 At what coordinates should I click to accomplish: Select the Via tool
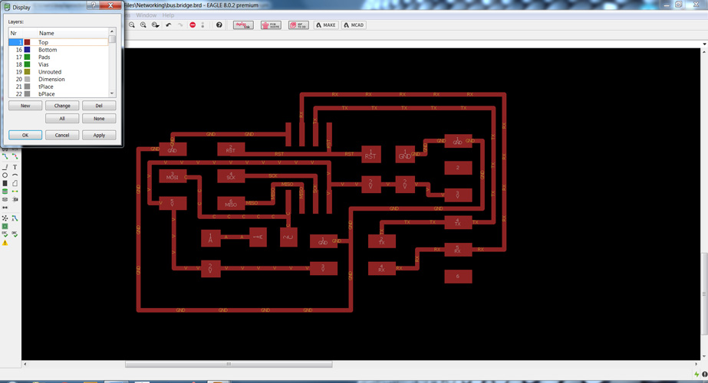5,191
